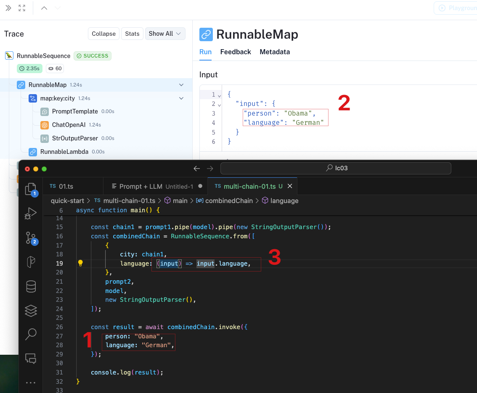
Task: Click line number 26 in gutter
Action: [59, 327]
